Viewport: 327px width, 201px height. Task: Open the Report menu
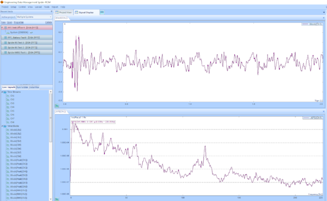[55, 7]
